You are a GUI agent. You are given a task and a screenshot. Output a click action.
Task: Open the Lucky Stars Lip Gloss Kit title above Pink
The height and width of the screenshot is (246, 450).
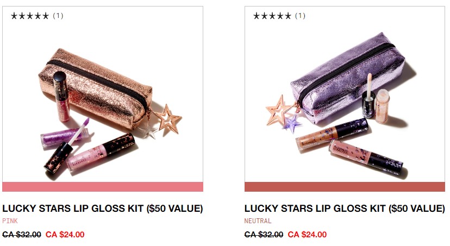click(103, 209)
